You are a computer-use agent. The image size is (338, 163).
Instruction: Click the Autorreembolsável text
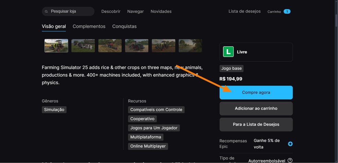pyautogui.click(x=267, y=161)
